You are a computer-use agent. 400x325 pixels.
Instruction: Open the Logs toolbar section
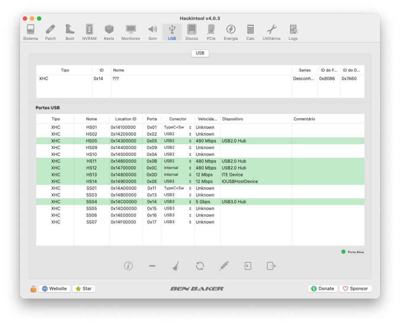(293, 32)
